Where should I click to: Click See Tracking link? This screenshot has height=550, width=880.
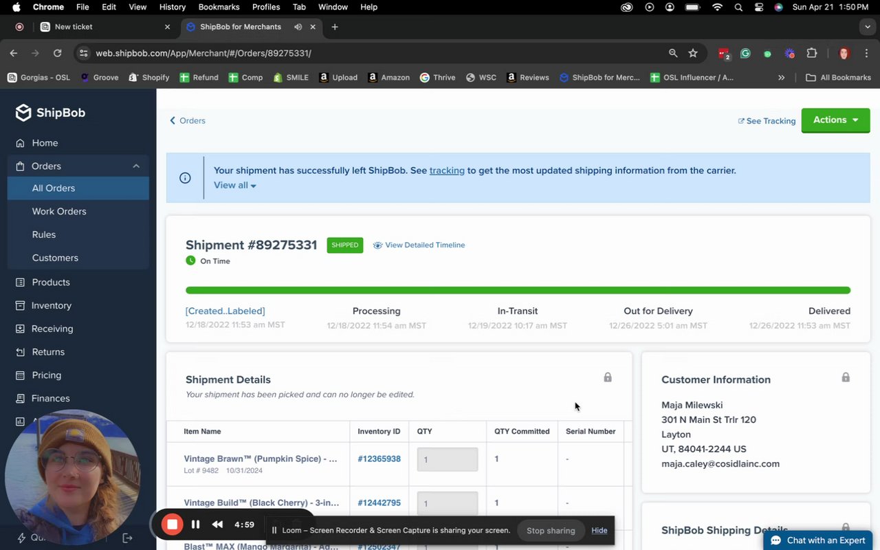[767, 121]
